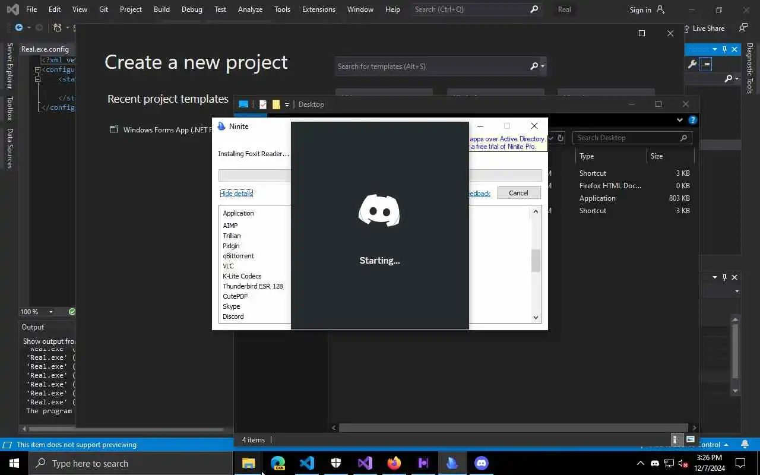760x475 pixels.
Task: Pin the lower right Visual Studio panel
Action: (x=724, y=277)
